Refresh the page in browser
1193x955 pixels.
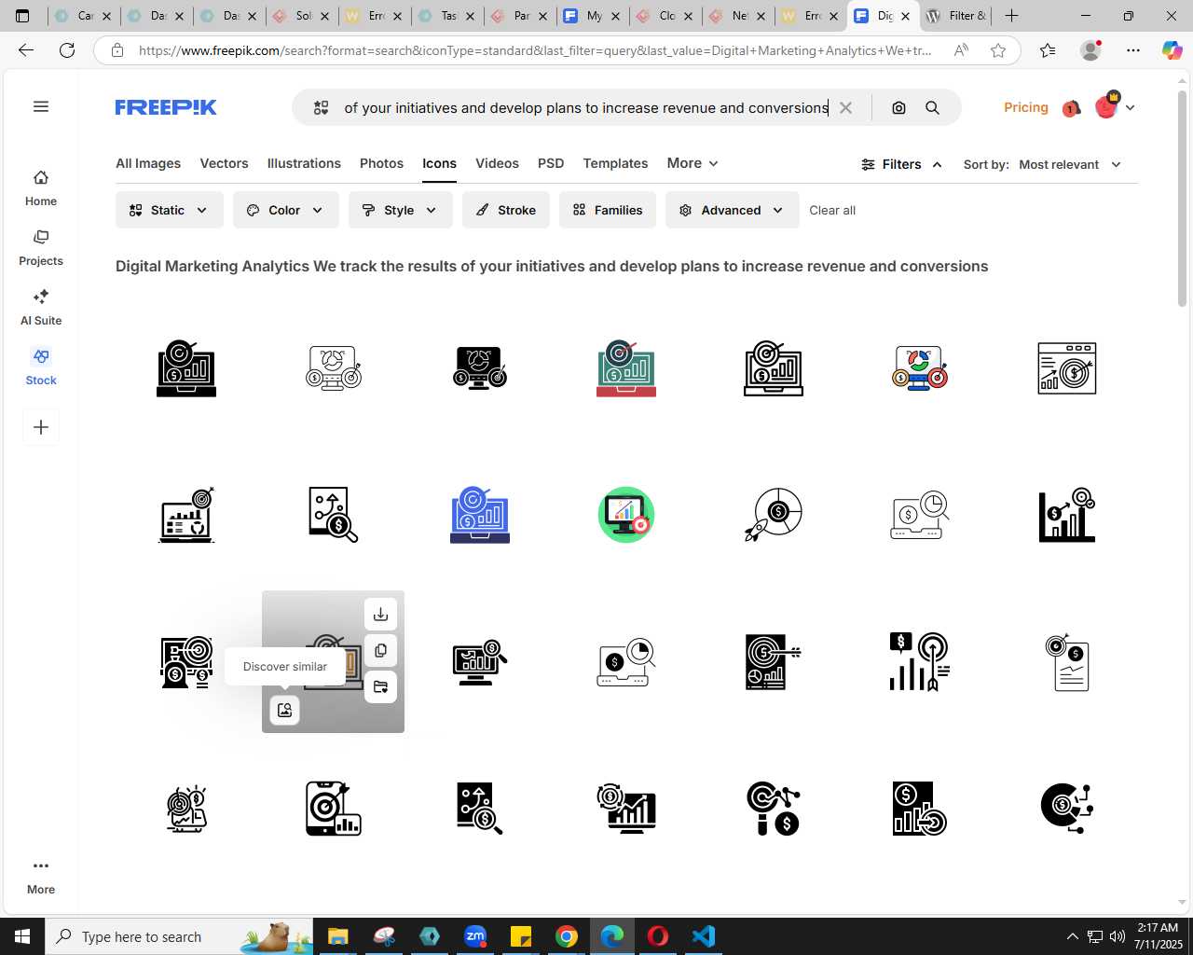[x=67, y=50]
